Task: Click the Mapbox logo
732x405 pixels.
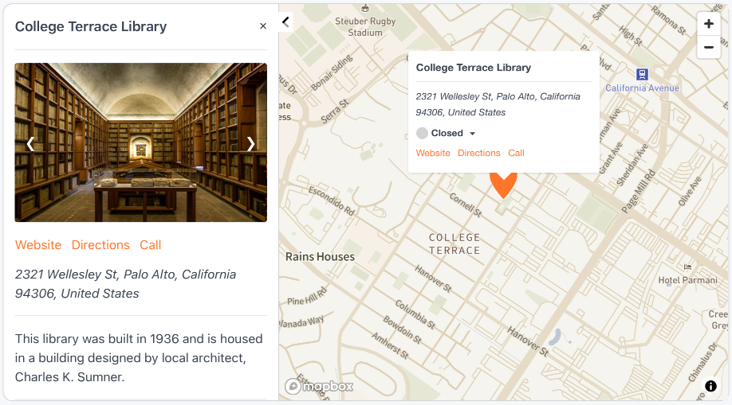Action: (319, 387)
